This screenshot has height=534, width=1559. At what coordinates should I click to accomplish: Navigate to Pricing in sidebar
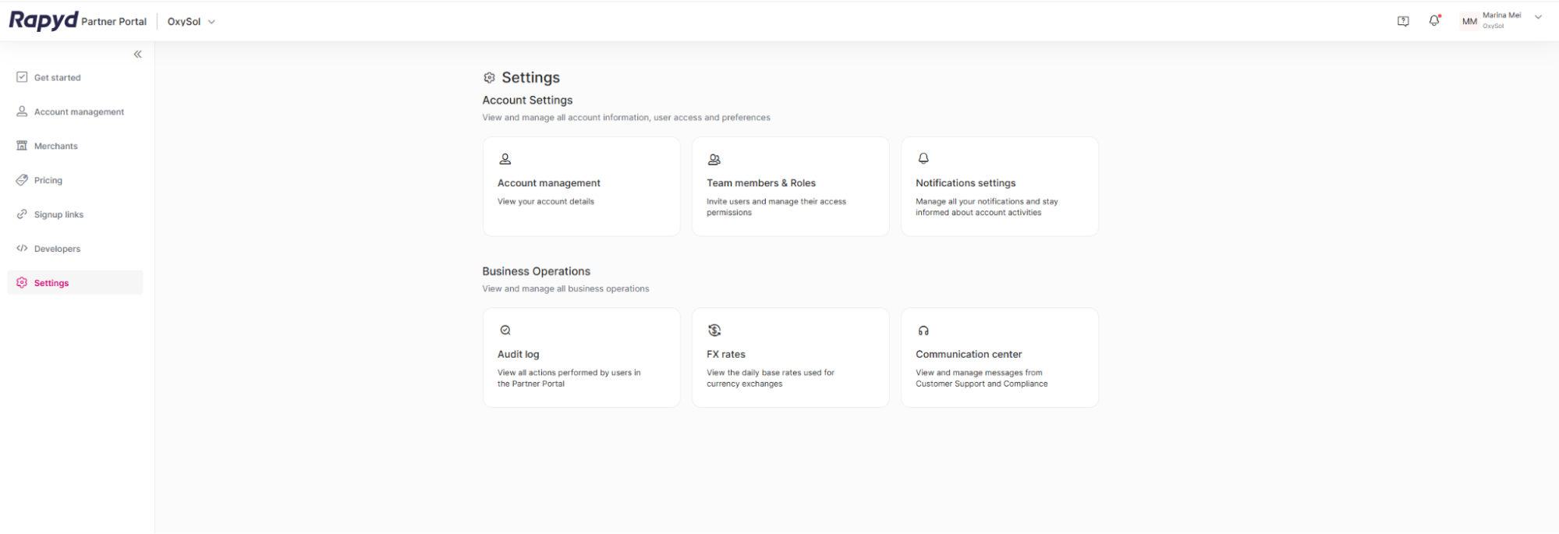(x=48, y=180)
